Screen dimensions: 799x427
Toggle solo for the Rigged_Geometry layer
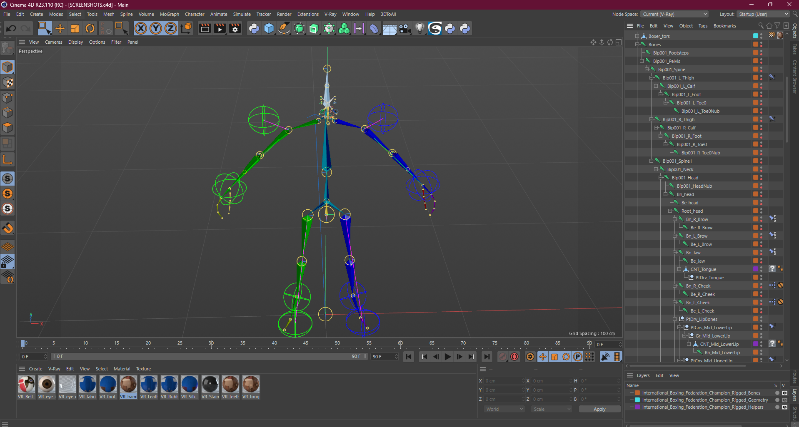[x=777, y=400]
